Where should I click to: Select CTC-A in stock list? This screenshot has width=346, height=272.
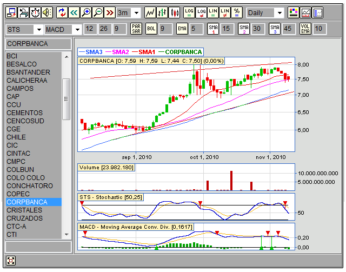pos(34,226)
